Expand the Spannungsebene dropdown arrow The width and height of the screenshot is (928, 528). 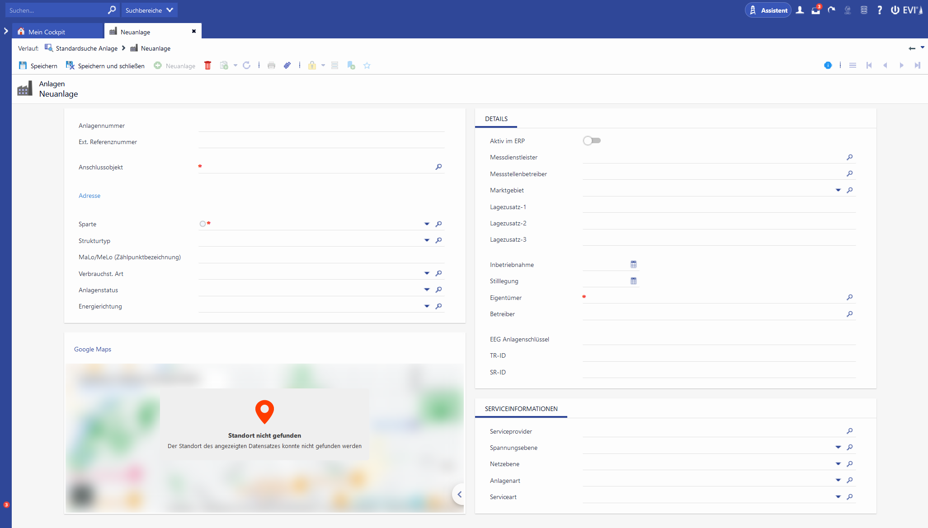[838, 448]
